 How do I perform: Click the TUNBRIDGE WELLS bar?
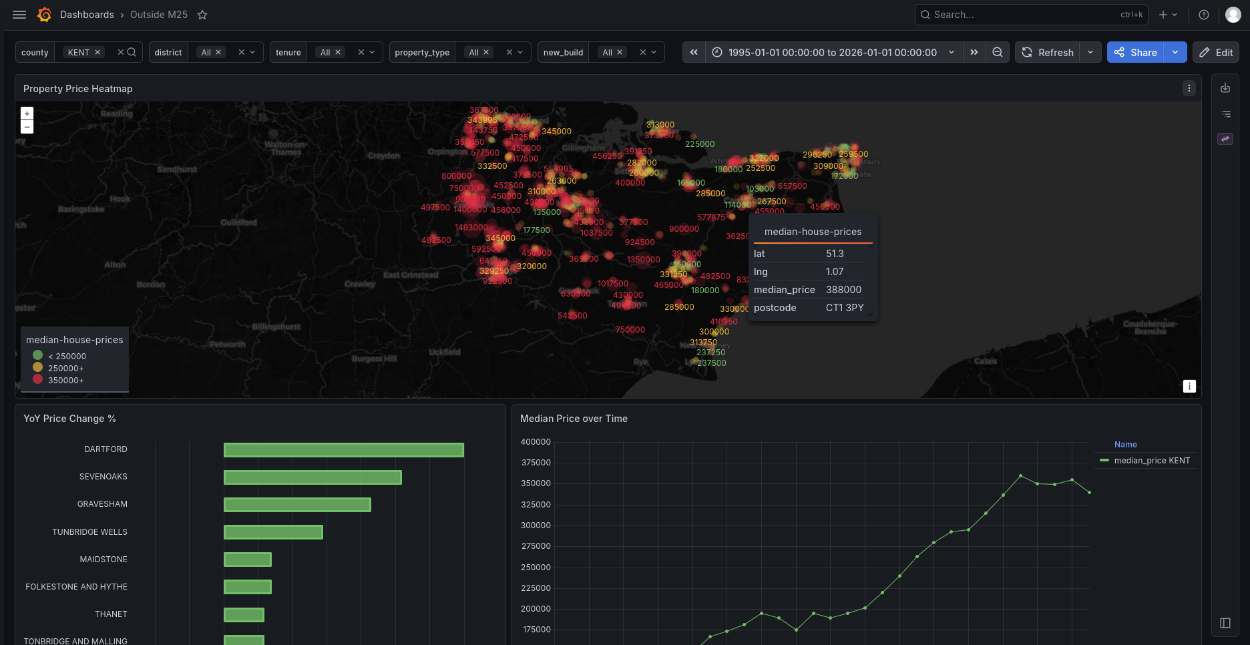coord(273,532)
